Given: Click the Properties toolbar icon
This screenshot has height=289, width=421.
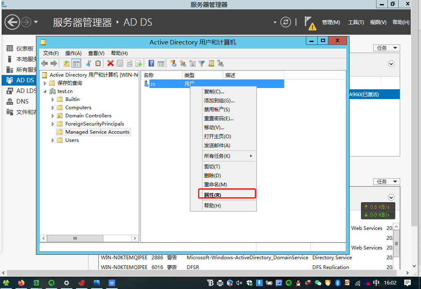Looking at the screenshot, I should point(120,63).
